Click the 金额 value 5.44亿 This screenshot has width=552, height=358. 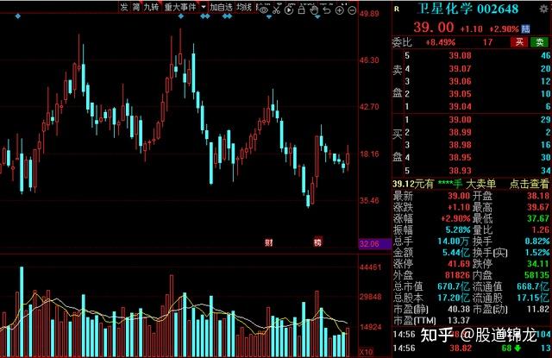[x=456, y=253]
